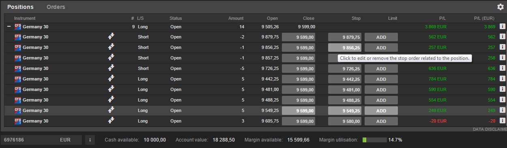Click trade arrows icon for 9 605,75 long position
The width and height of the screenshot is (507, 148).
pyautogui.click(x=111, y=121)
